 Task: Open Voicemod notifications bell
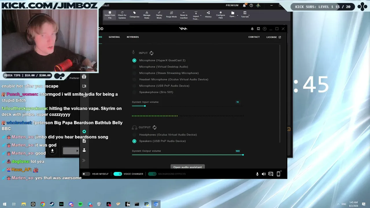[252, 29]
